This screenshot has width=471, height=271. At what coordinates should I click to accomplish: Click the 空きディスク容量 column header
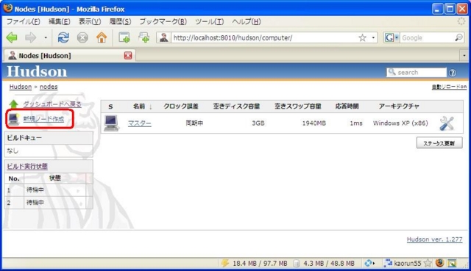point(236,106)
